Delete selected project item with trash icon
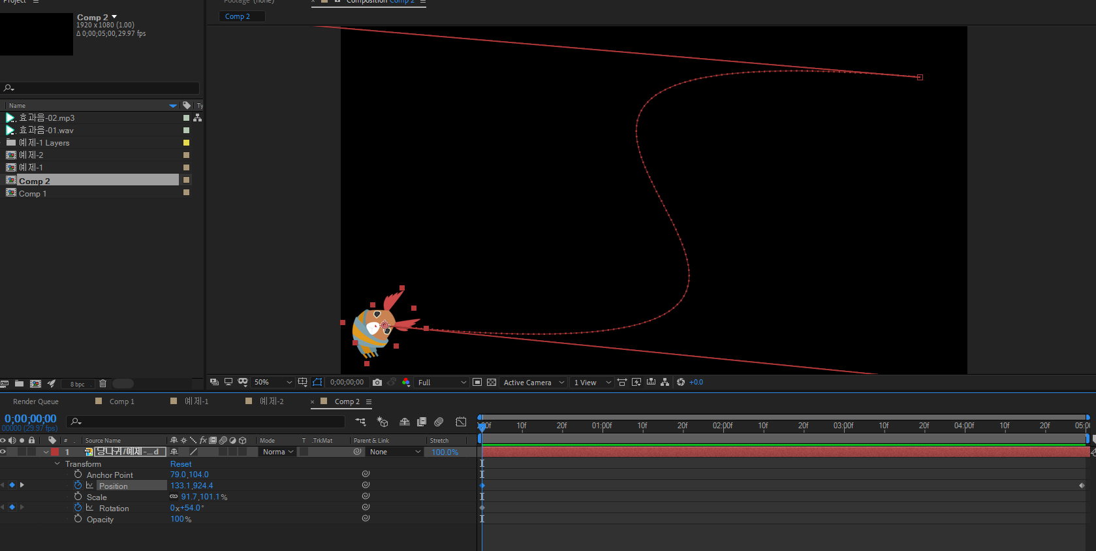 coord(102,384)
